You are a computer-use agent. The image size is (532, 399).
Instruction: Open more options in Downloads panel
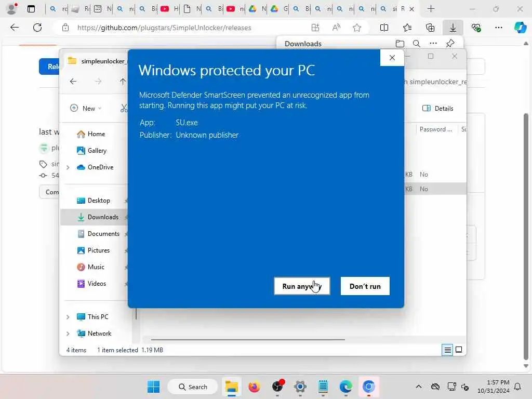[433, 44]
